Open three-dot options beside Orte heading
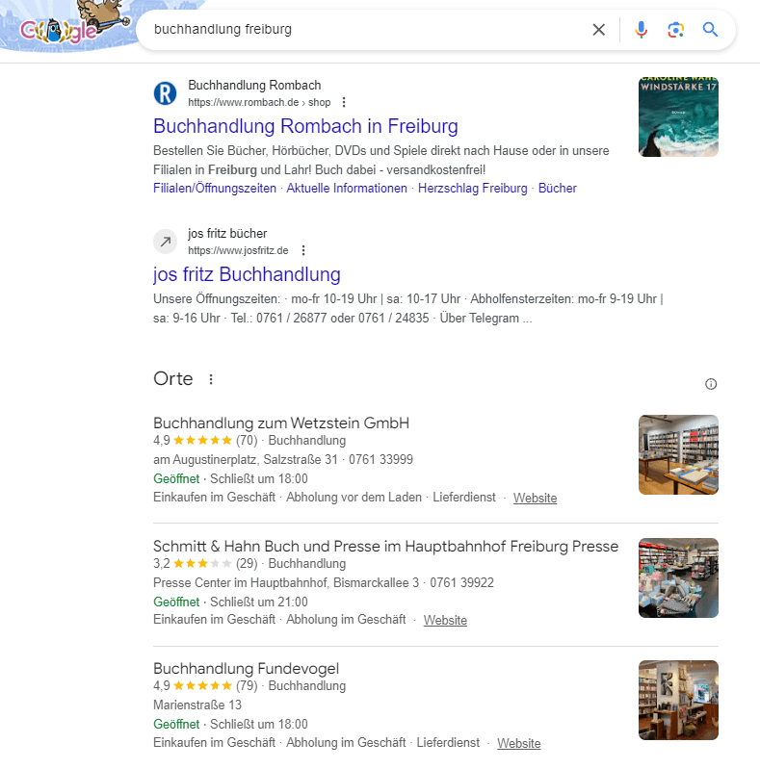760x769 pixels. click(211, 379)
